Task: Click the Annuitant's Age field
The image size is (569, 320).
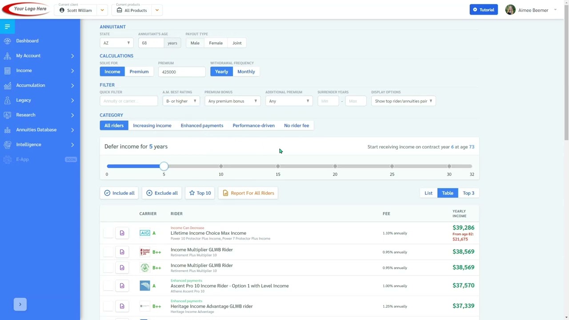Action: [x=151, y=43]
